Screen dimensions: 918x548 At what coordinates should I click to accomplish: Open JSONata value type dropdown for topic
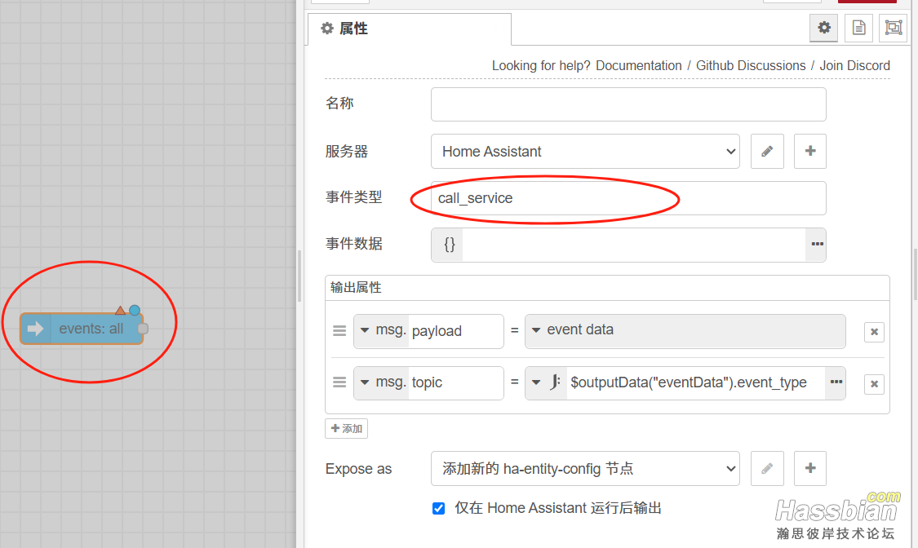tap(536, 382)
